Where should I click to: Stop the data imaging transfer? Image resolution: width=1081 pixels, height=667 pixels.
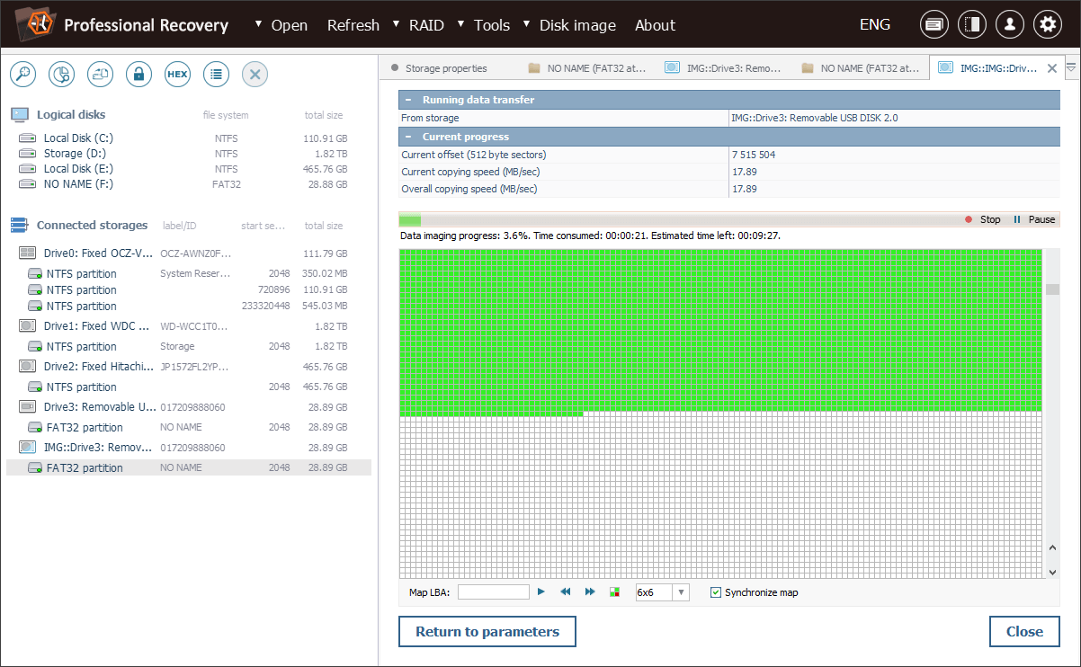(x=982, y=219)
